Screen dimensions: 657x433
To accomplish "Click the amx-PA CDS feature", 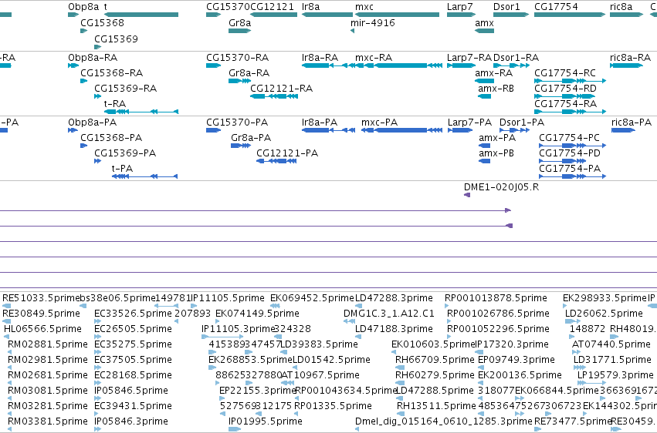I will tap(484, 146).
